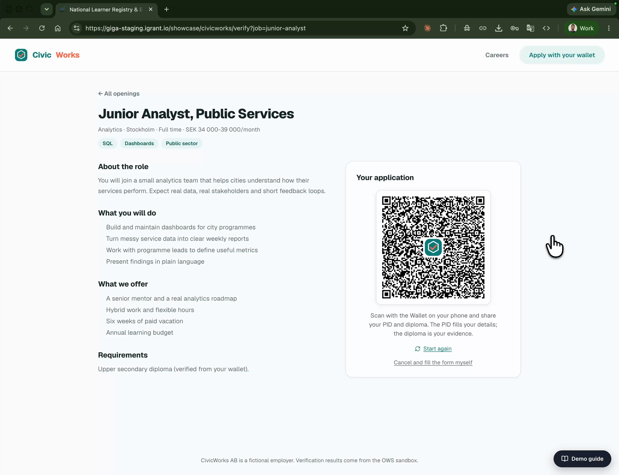Click the browser forward arrow
This screenshot has height=475, width=619.
26,28
